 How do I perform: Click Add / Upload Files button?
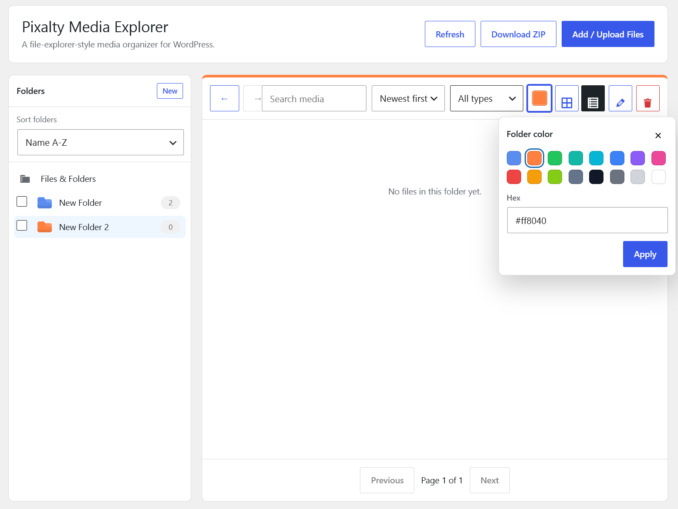[608, 34]
